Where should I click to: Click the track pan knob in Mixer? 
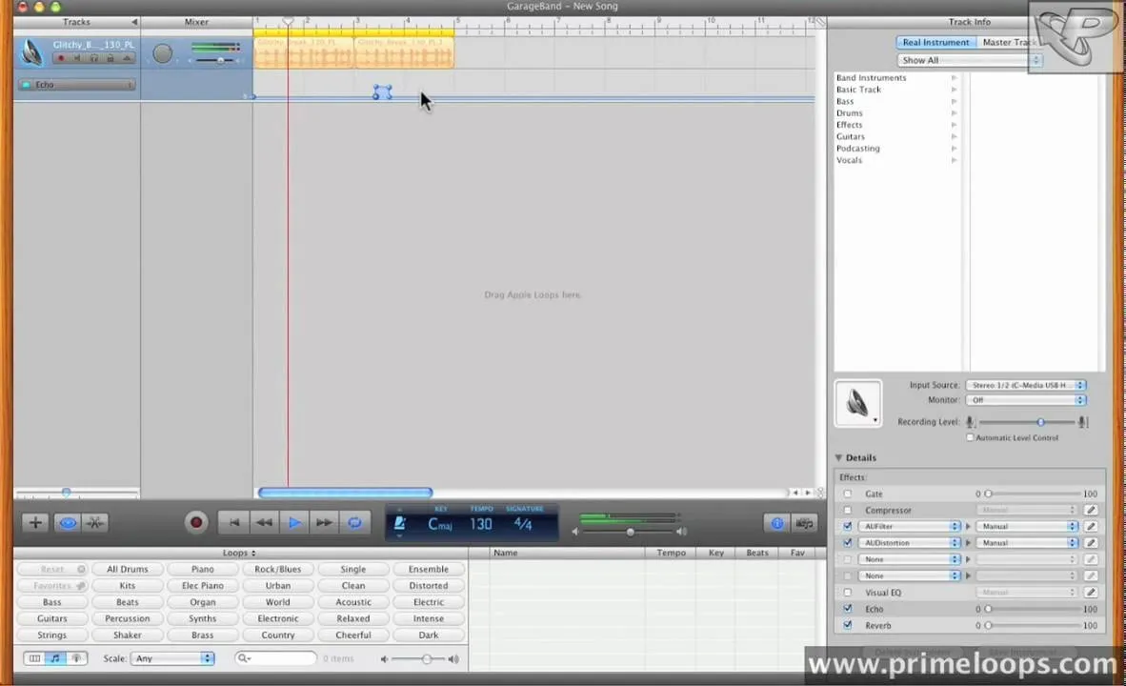(x=163, y=54)
